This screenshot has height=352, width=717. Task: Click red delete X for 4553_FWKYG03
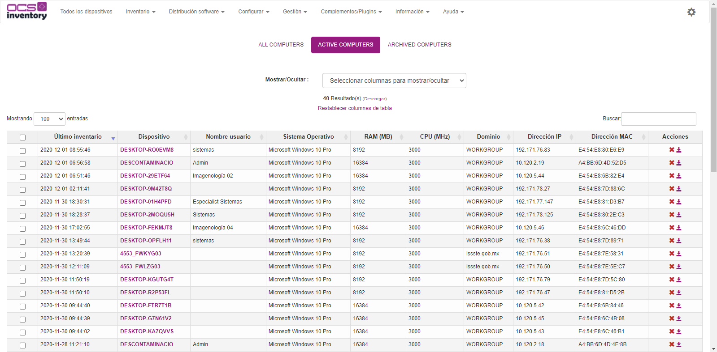coord(671,254)
